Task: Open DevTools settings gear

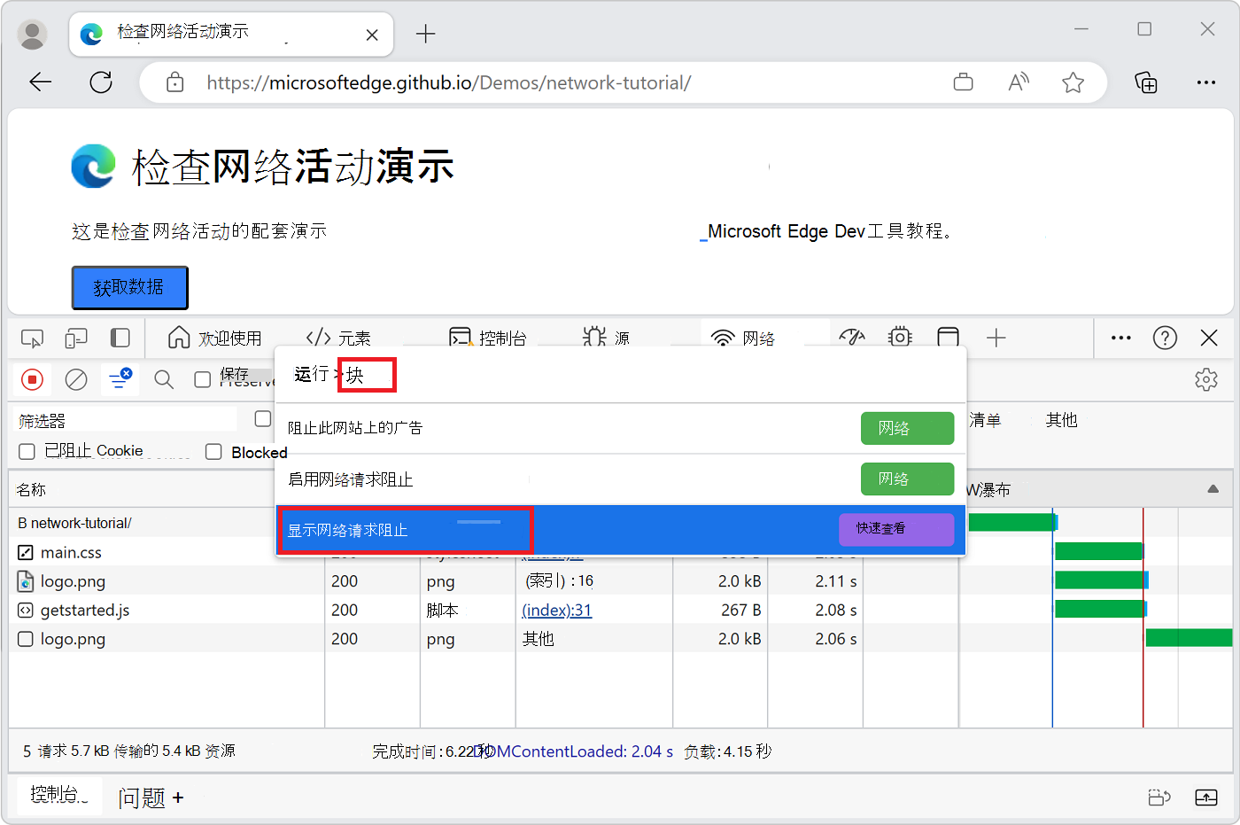Action: click(1206, 379)
